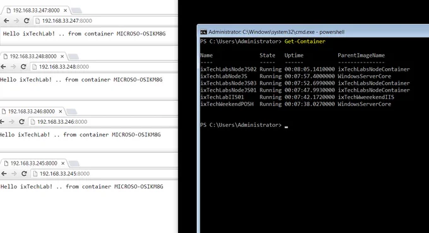Select the 192.168.33.245:8000 tab
The height and width of the screenshot is (233, 429).
click(33, 164)
